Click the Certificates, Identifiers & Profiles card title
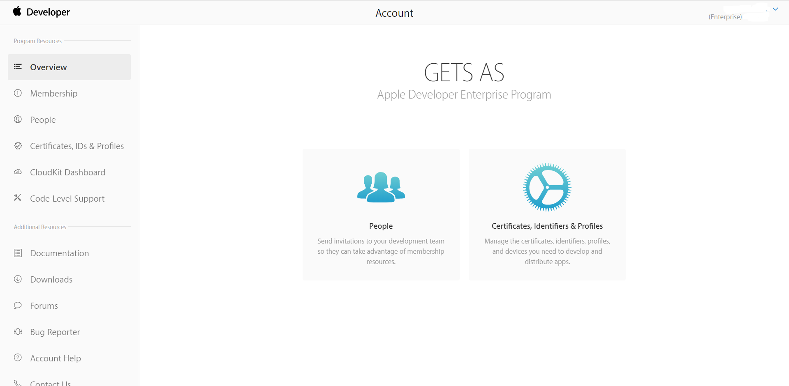The width and height of the screenshot is (789, 386). 547,226
